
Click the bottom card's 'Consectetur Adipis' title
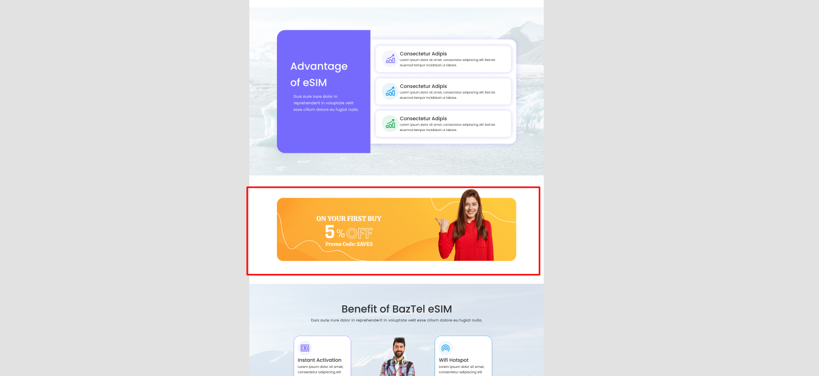pyautogui.click(x=423, y=119)
